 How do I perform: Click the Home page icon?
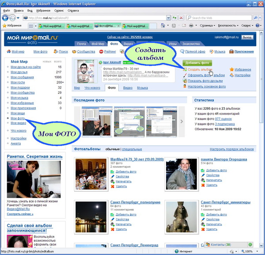coord(163,26)
